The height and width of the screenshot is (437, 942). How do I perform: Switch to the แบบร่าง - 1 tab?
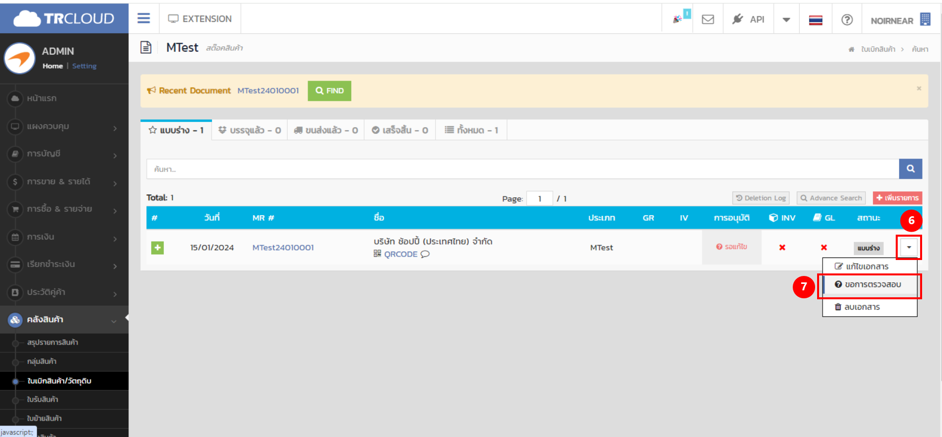click(x=176, y=130)
